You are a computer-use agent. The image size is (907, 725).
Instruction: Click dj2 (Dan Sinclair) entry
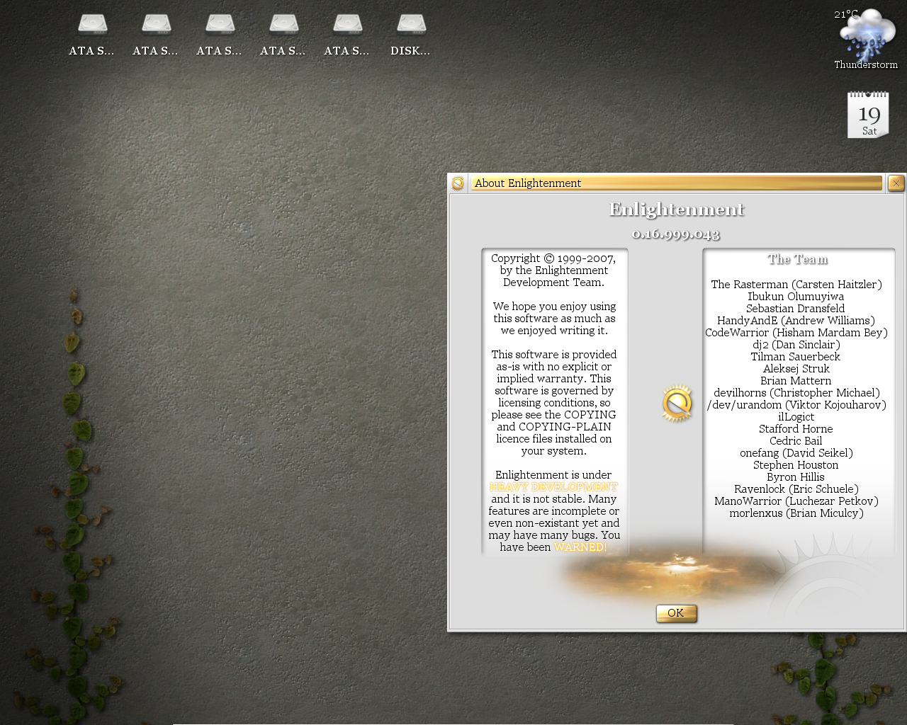tap(796, 345)
